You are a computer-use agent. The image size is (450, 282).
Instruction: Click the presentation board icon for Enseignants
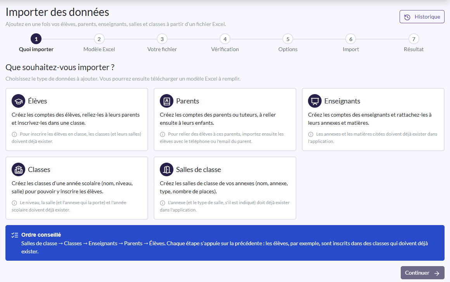coord(315,101)
